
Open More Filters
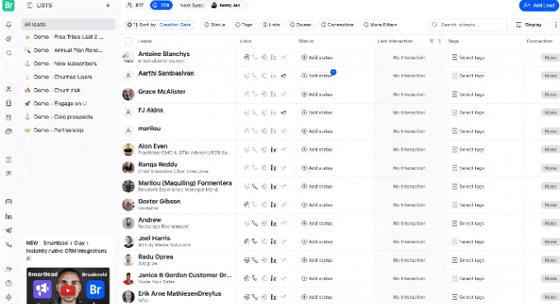click(380, 25)
